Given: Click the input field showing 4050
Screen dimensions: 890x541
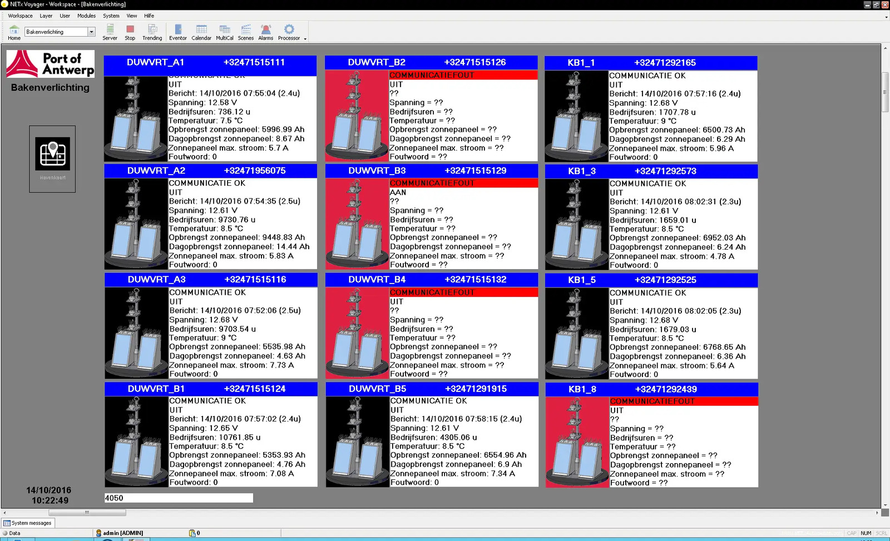Looking at the screenshot, I should point(179,498).
